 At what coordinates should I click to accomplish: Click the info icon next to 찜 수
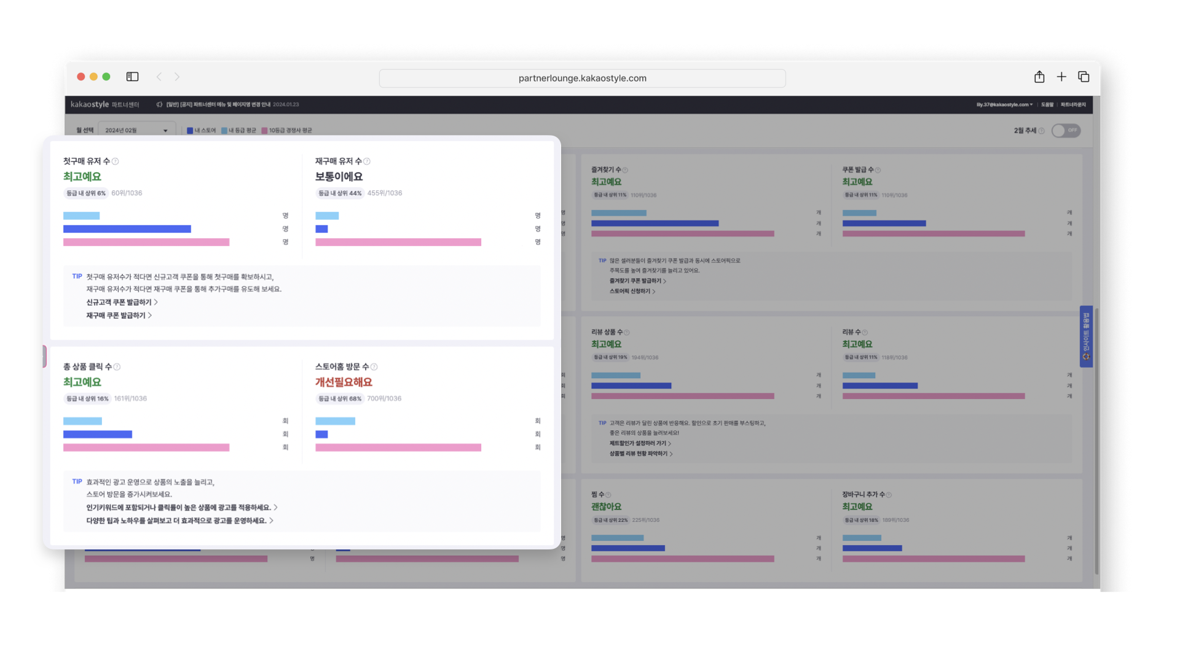point(608,495)
